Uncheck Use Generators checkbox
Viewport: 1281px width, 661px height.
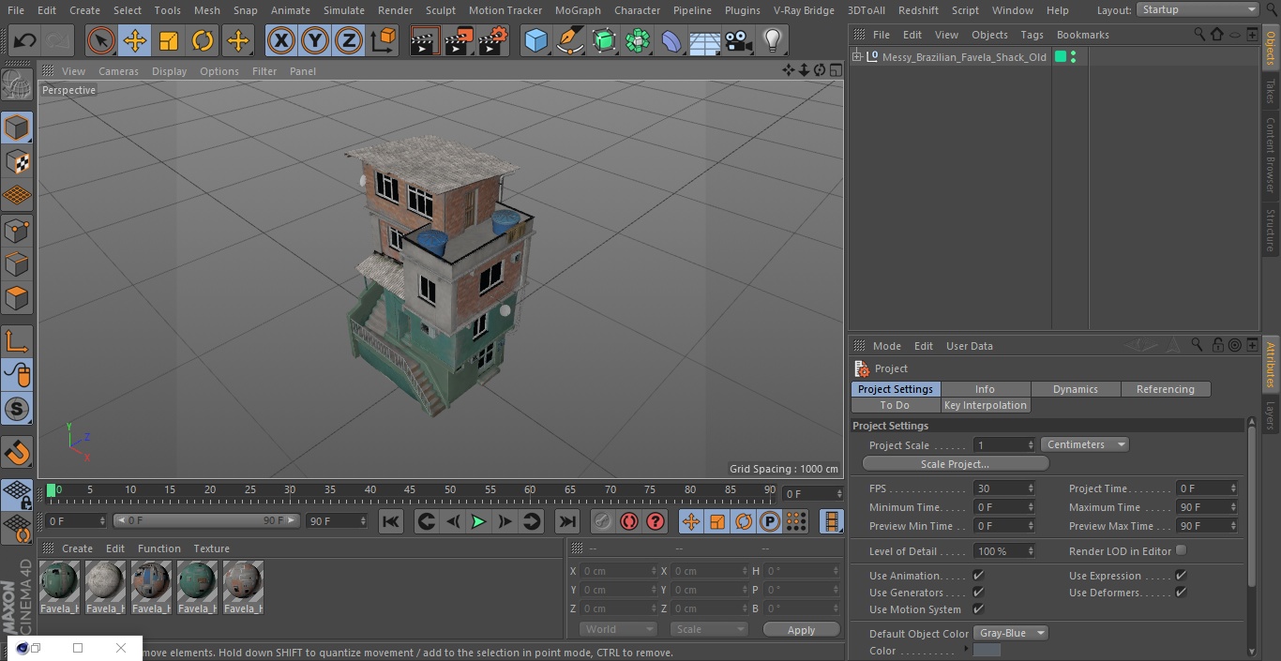978,592
